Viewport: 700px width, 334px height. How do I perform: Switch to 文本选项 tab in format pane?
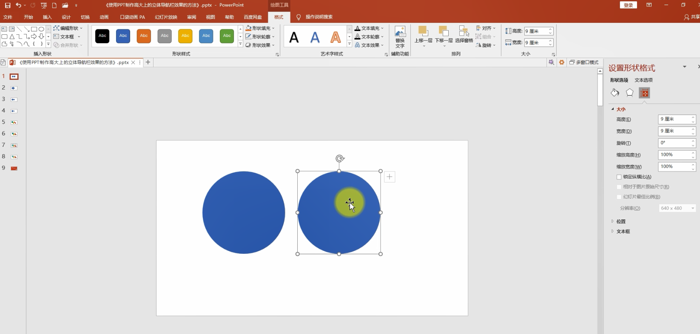pos(643,80)
